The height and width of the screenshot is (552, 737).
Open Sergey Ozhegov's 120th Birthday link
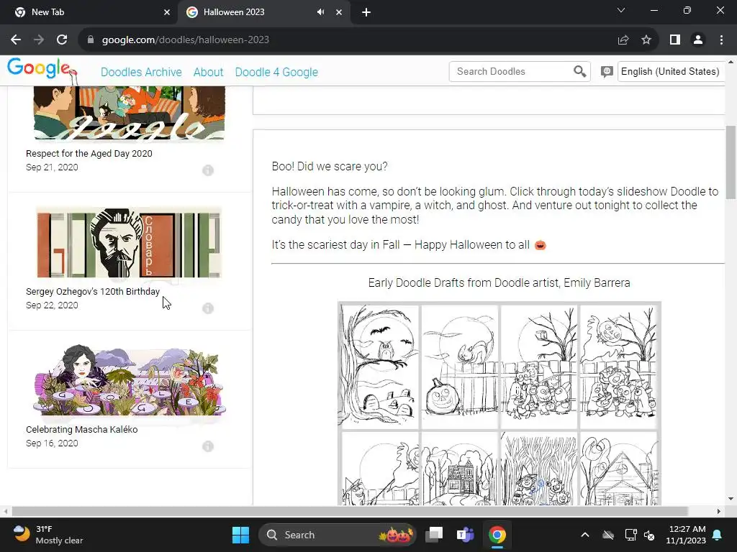(93, 292)
